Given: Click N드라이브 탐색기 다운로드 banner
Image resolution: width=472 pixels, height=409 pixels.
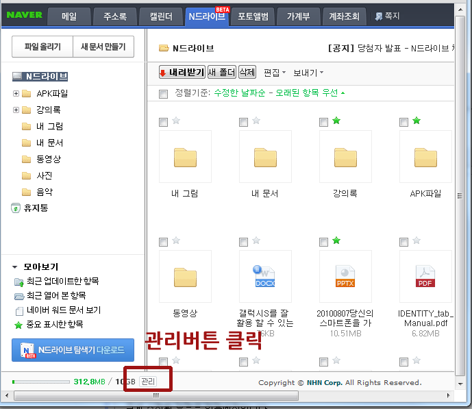Looking at the screenshot, I should tap(73, 350).
